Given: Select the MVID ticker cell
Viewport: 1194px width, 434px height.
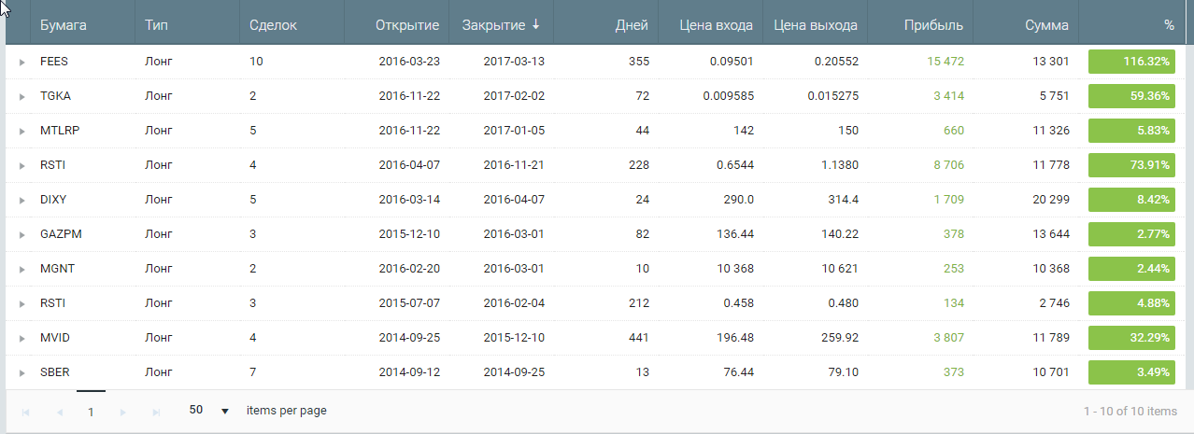Looking at the screenshot, I should tap(55, 338).
